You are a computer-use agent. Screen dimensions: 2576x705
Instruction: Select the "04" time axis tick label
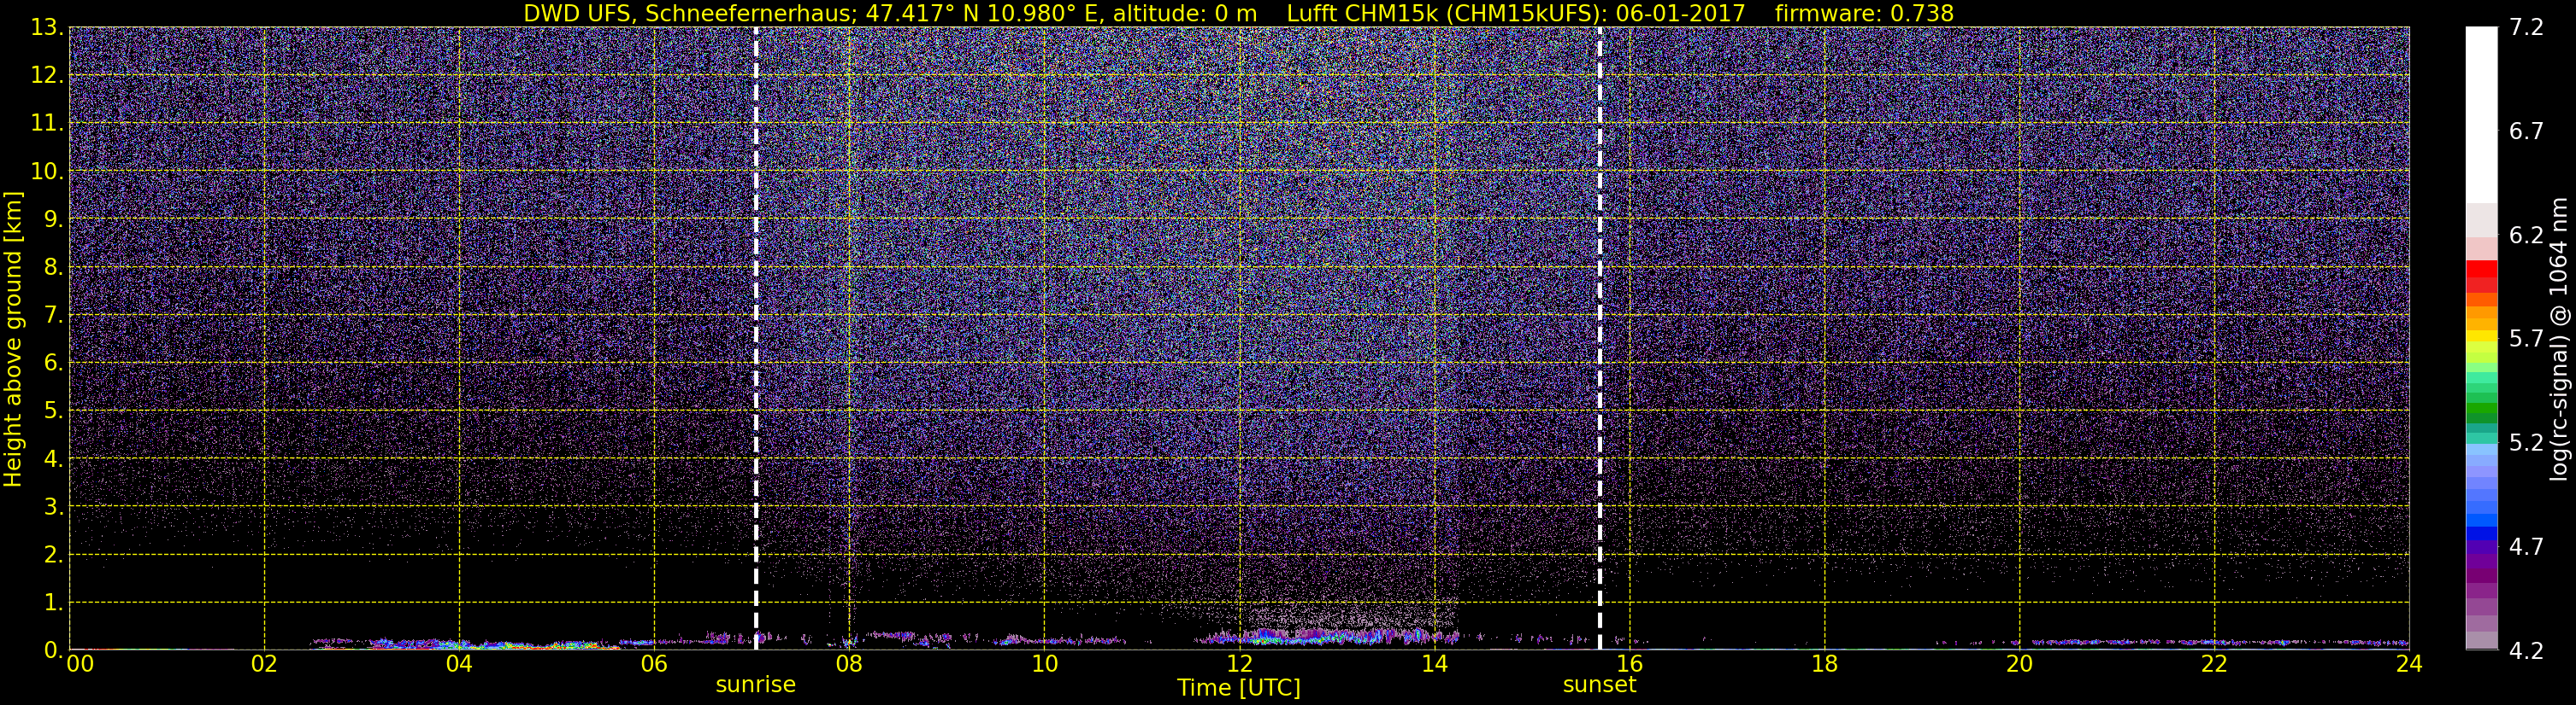[x=459, y=664]
